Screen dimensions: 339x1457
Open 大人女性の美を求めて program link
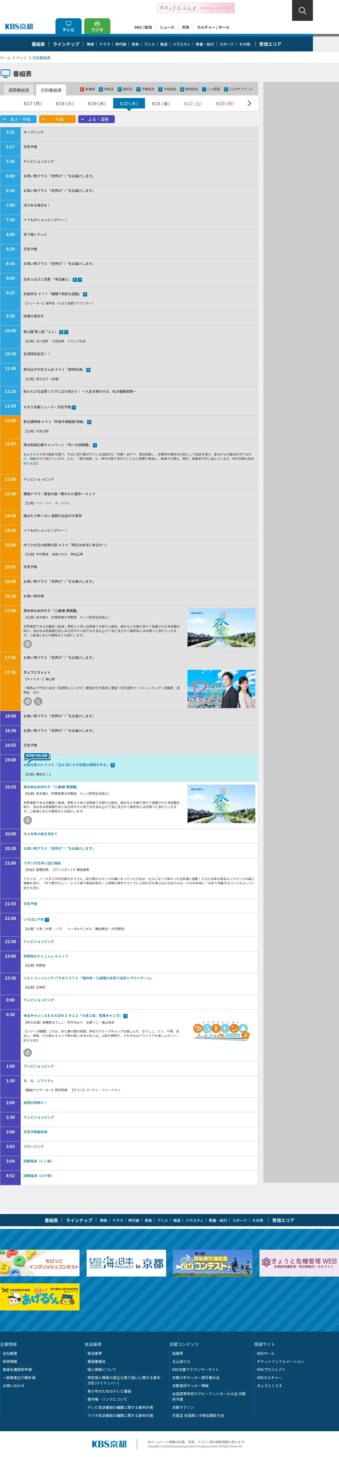(40, 834)
